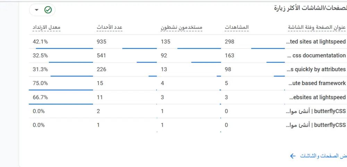Click the 15 event count value
Viewport: 347px width, 167px height.
(100, 83)
